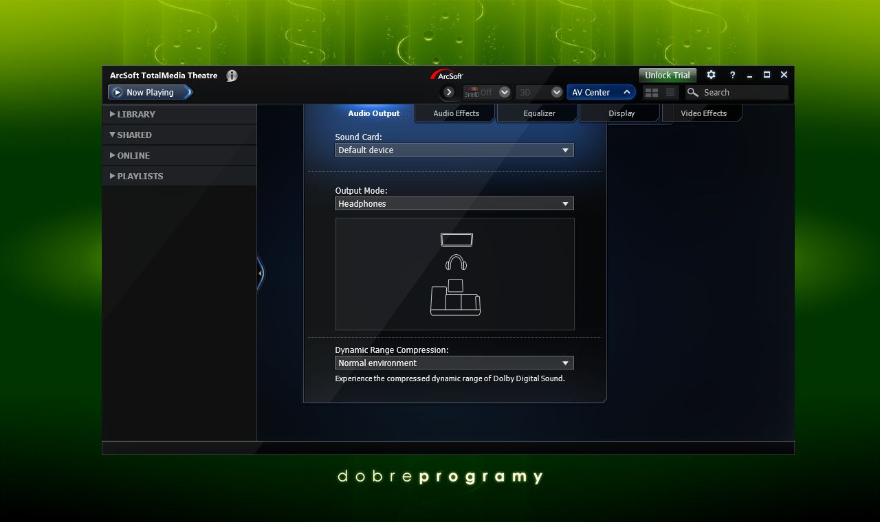
Task: Click the TV screen icon in the preview
Action: (456, 239)
